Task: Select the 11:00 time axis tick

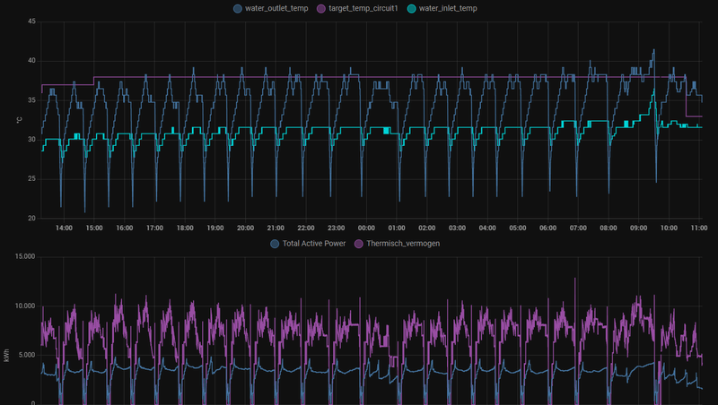Action: click(x=699, y=228)
